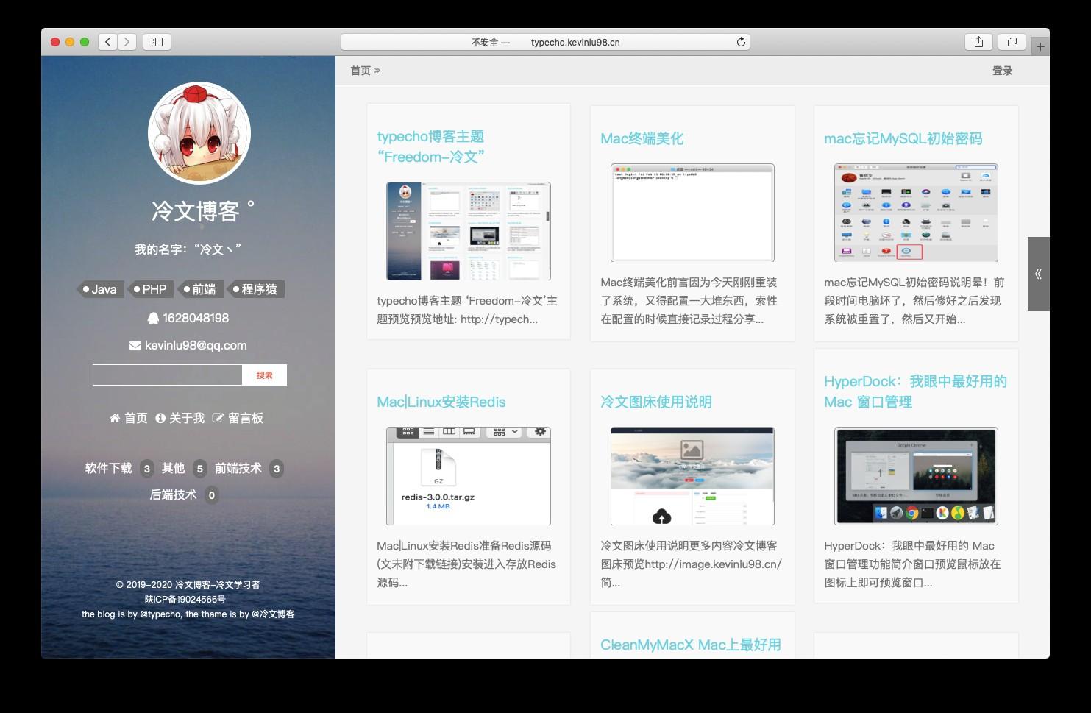Click the red 搜索 search button

tap(264, 375)
